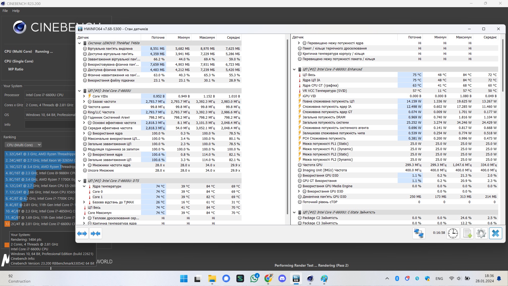This screenshot has height=286, width=508.
Task: Click the volume speaker tray icon
Action: click(459, 279)
